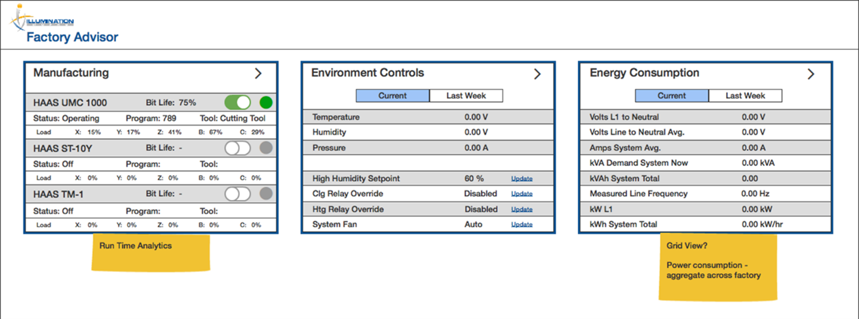Click the Manufacturing panel heading
The image size is (859, 319).
(x=71, y=73)
